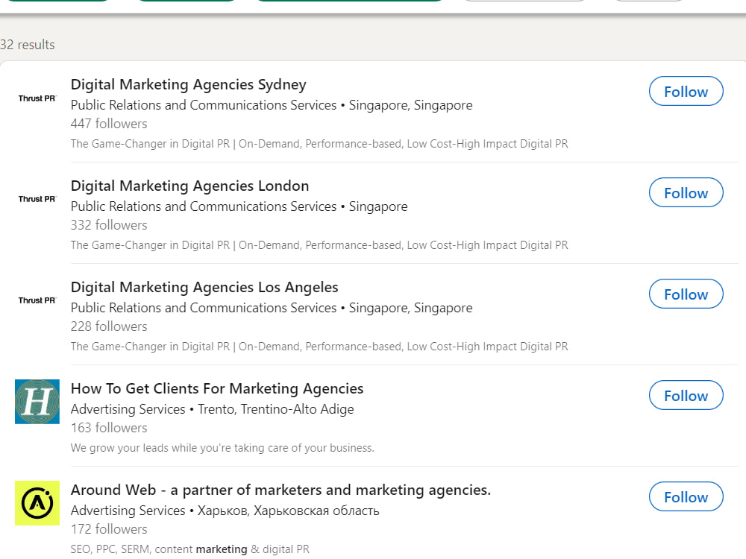Click the 32 results count label

coord(27,45)
